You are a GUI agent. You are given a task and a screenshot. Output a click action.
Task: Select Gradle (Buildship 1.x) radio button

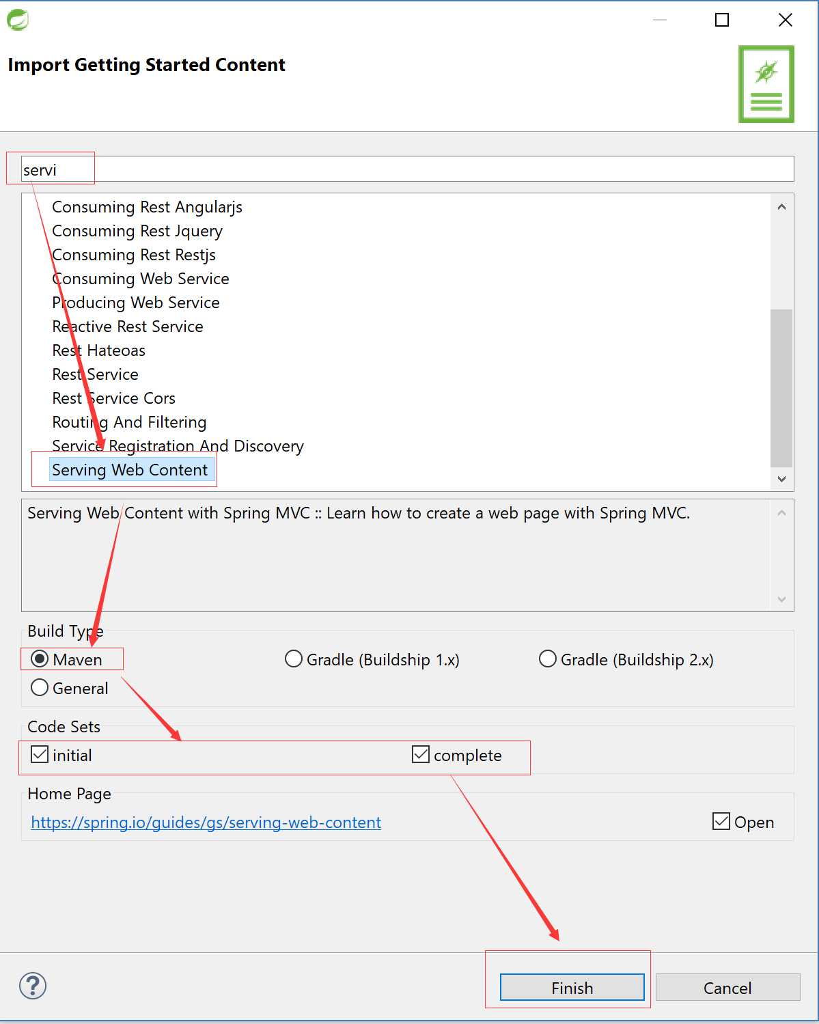coord(294,659)
